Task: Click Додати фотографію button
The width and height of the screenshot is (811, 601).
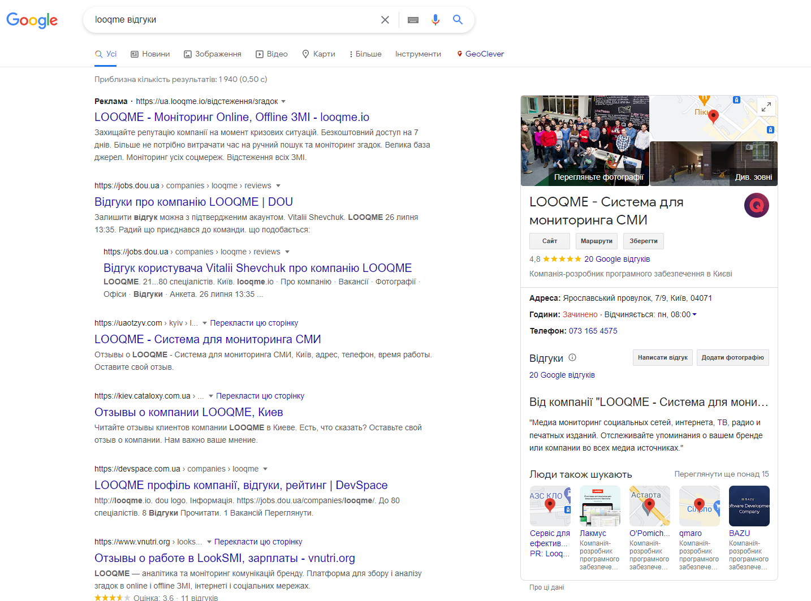Action: pyautogui.click(x=733, y=357)
